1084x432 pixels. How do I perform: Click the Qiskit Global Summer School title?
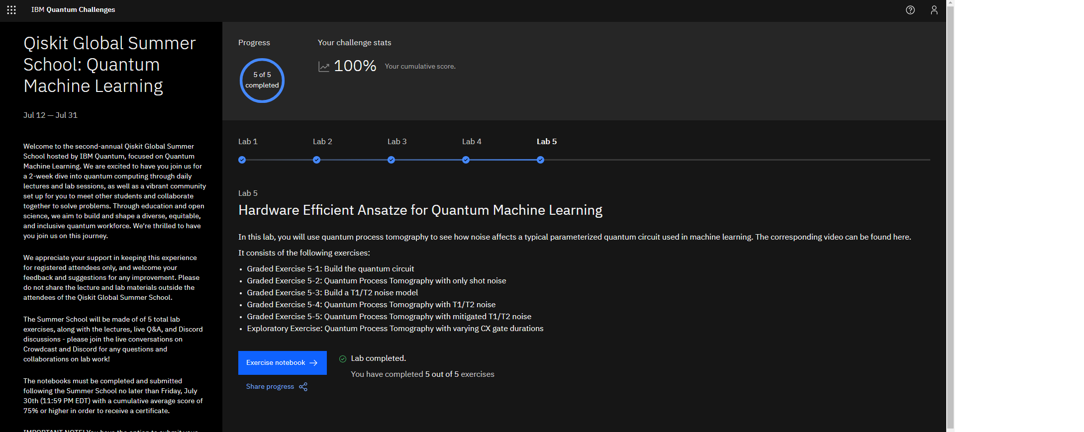(x=109, y=65)
